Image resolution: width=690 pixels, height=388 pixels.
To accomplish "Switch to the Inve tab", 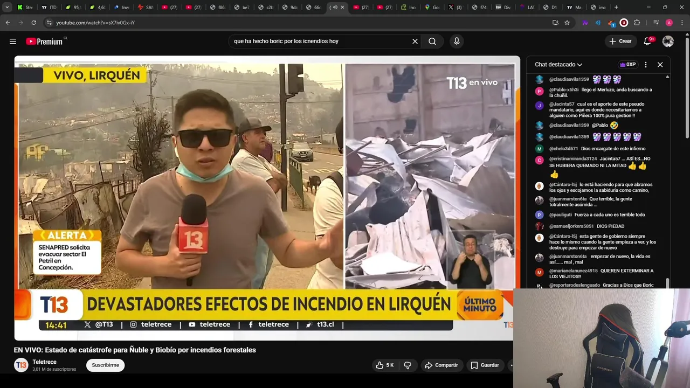I will coord(121,7).
